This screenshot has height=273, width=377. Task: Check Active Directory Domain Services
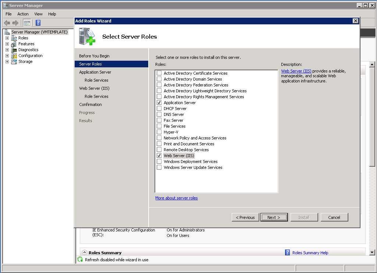pos(159,79)
